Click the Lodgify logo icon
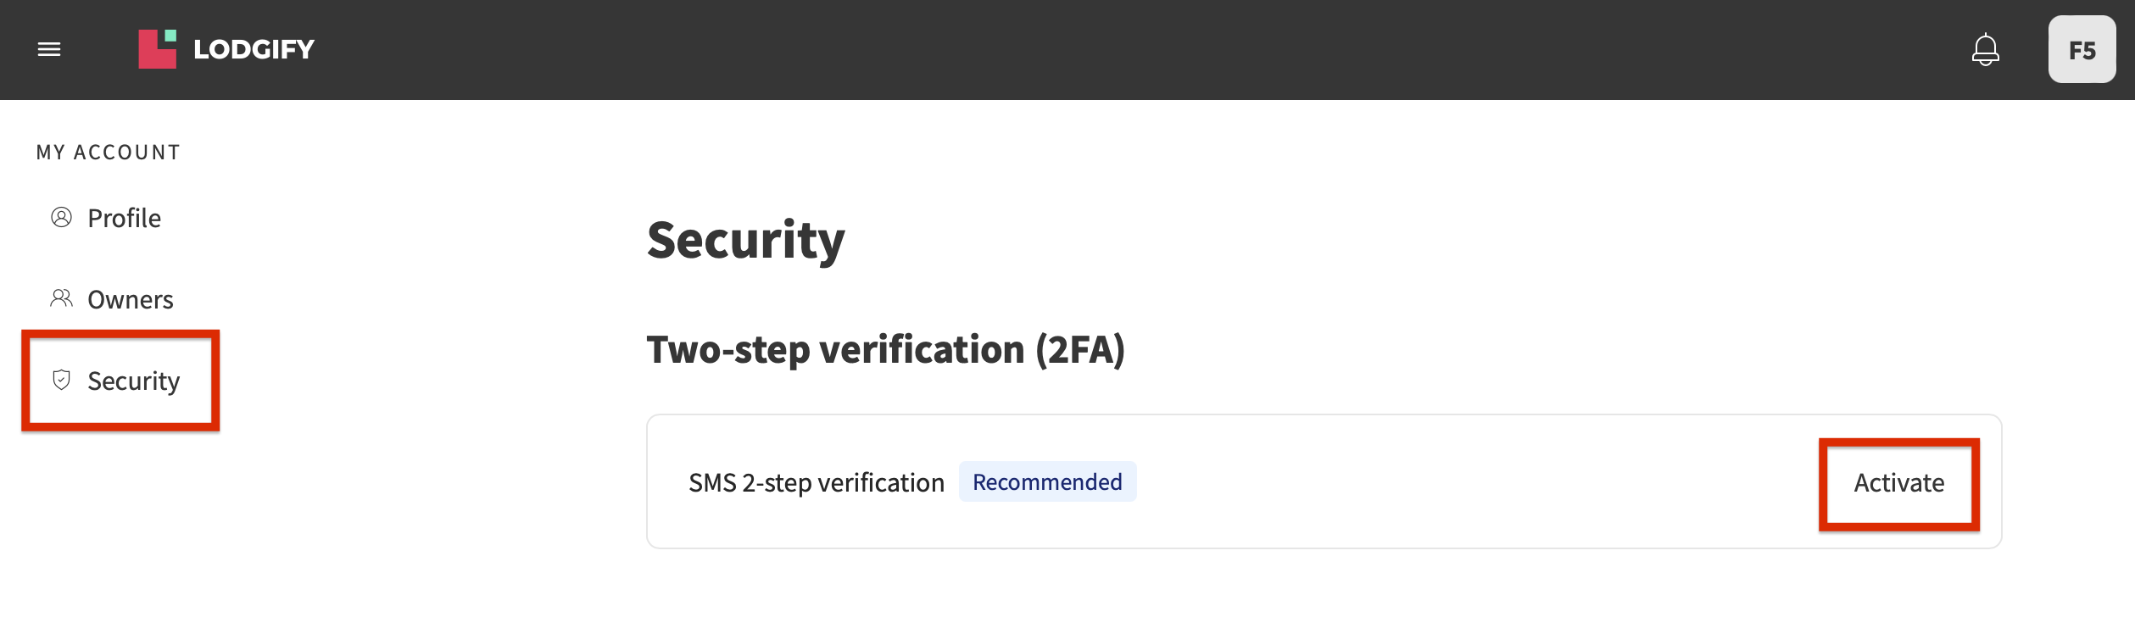 click(158, 49)
